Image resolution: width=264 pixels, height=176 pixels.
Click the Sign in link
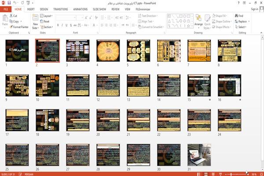(x=254, y=9)
